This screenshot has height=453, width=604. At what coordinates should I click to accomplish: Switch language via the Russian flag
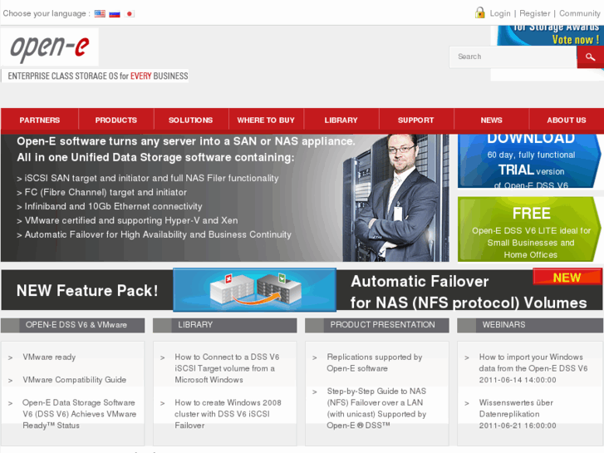[x=115, y=14]
